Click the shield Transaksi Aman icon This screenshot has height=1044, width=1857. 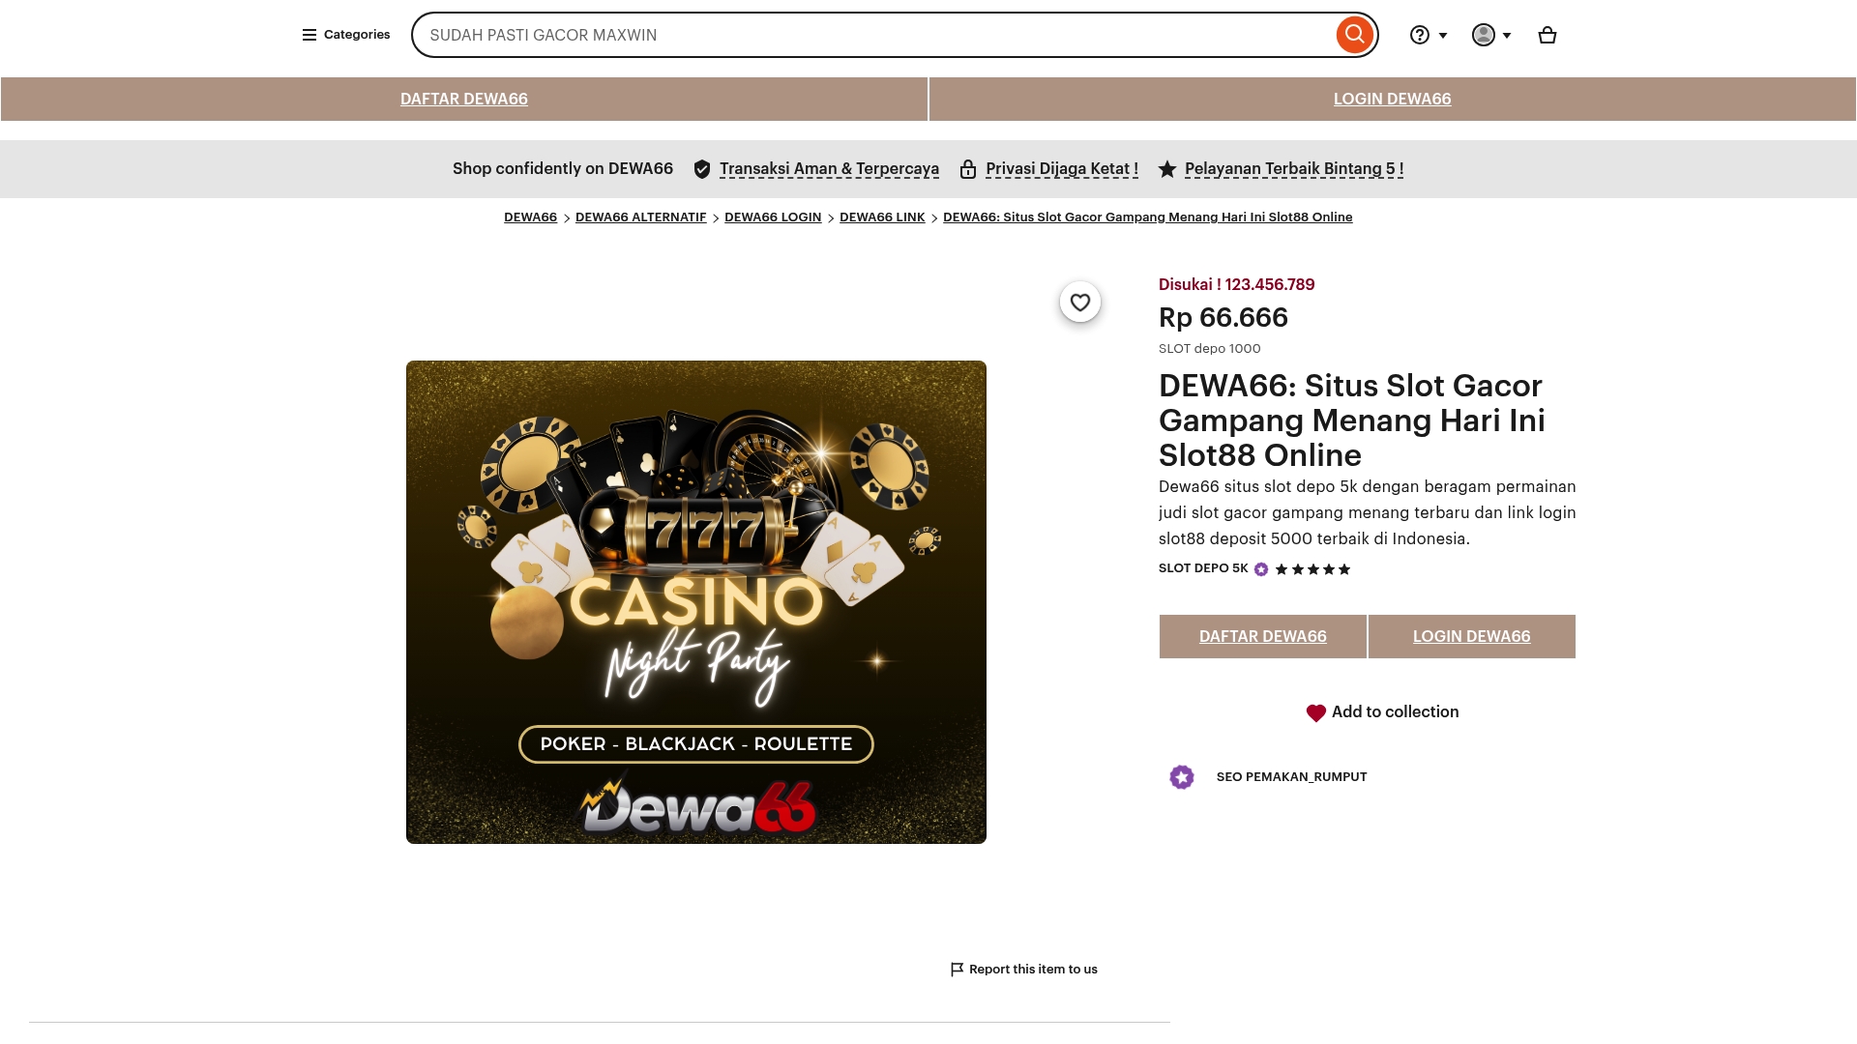(702, 169)
